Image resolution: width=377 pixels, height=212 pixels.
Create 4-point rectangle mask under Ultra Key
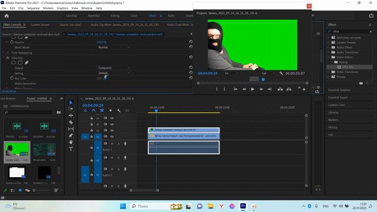tap(20, 63)
